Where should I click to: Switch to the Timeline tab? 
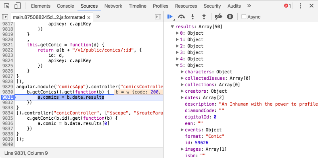click(x=137, y=6)
